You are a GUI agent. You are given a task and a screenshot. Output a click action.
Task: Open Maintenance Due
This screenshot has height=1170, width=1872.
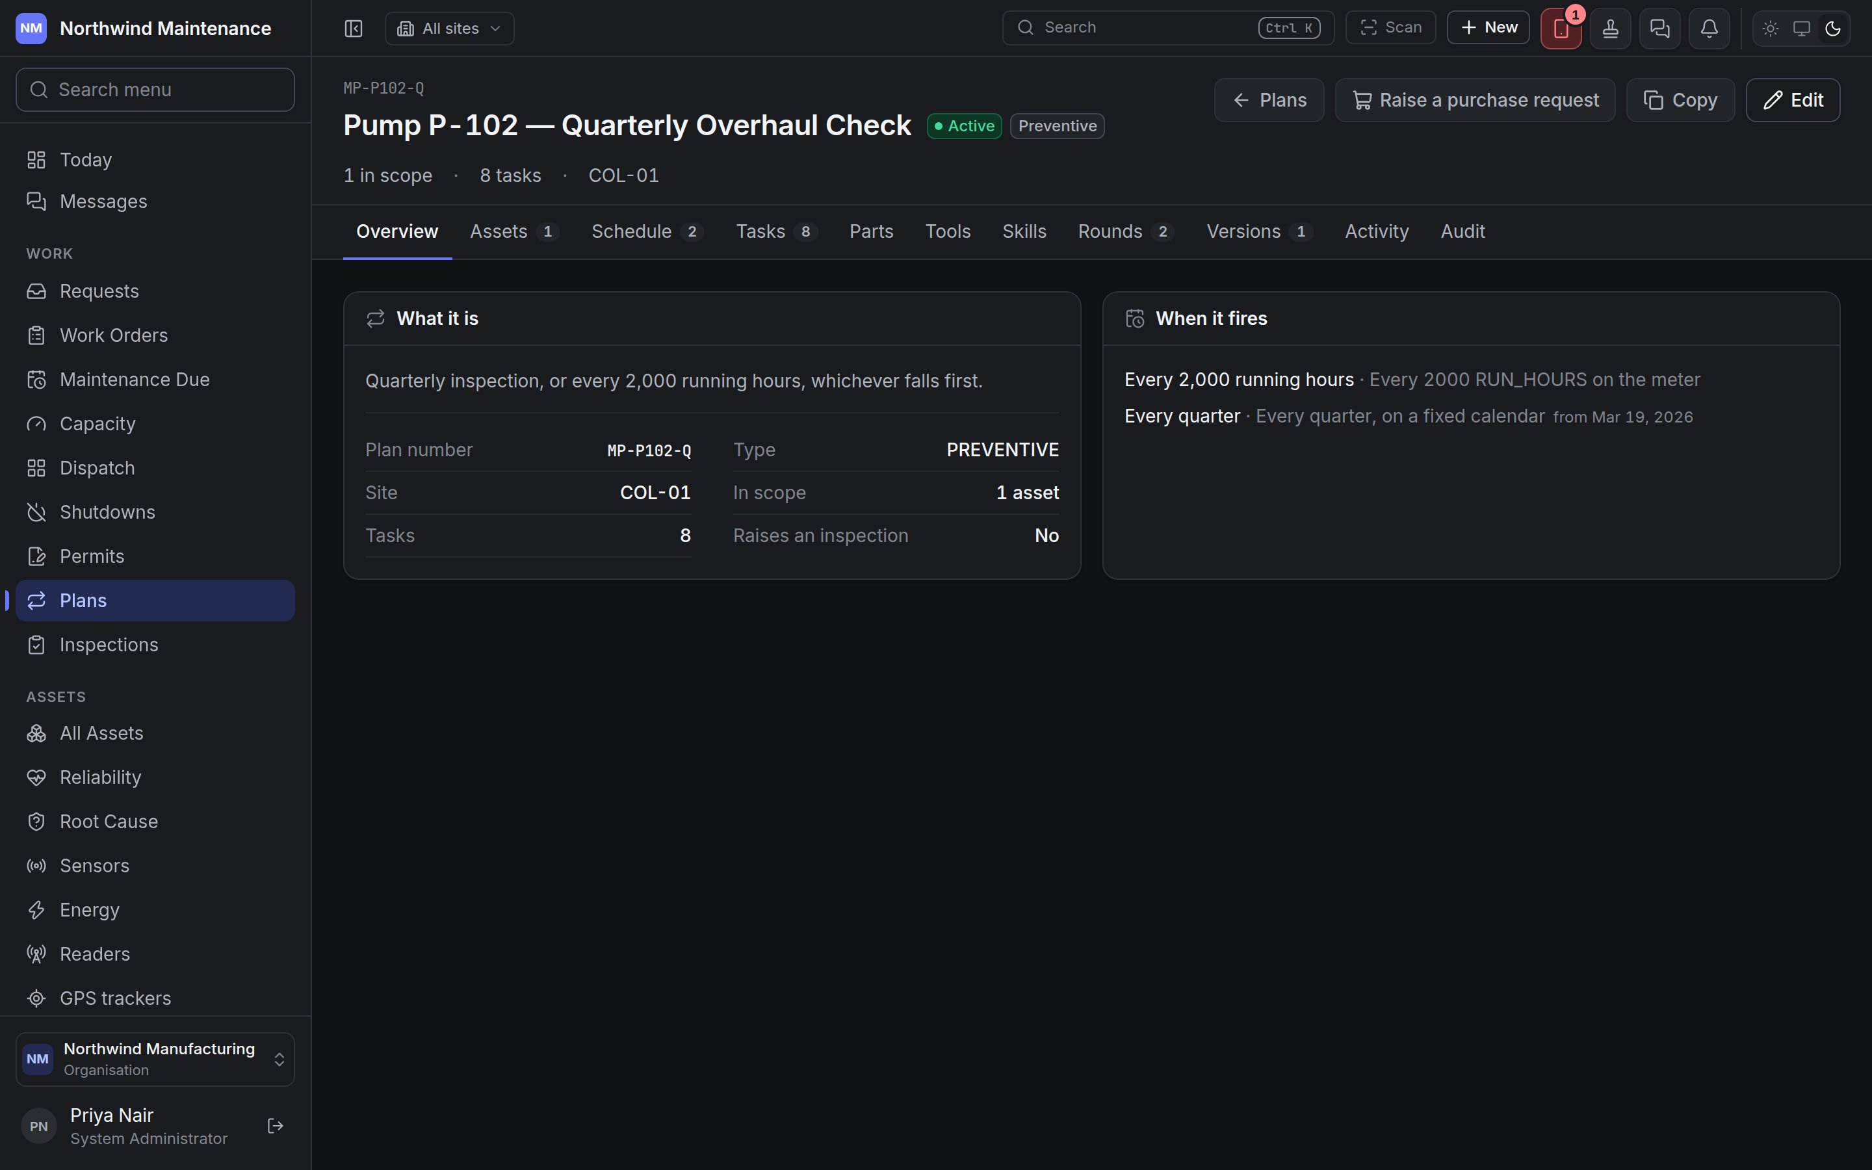click(x=155, y=379)
